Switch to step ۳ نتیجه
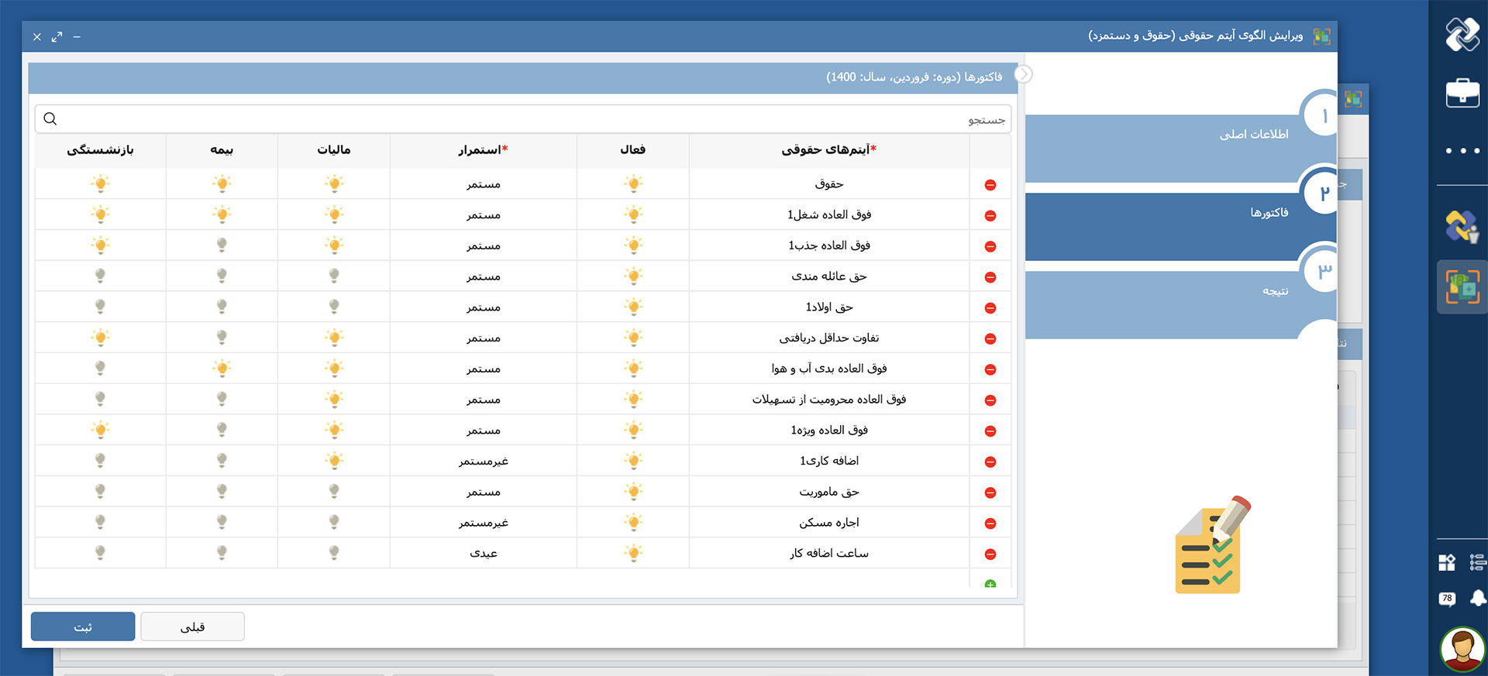This screenshot has height=676, width=1488. pos(1275,291)
